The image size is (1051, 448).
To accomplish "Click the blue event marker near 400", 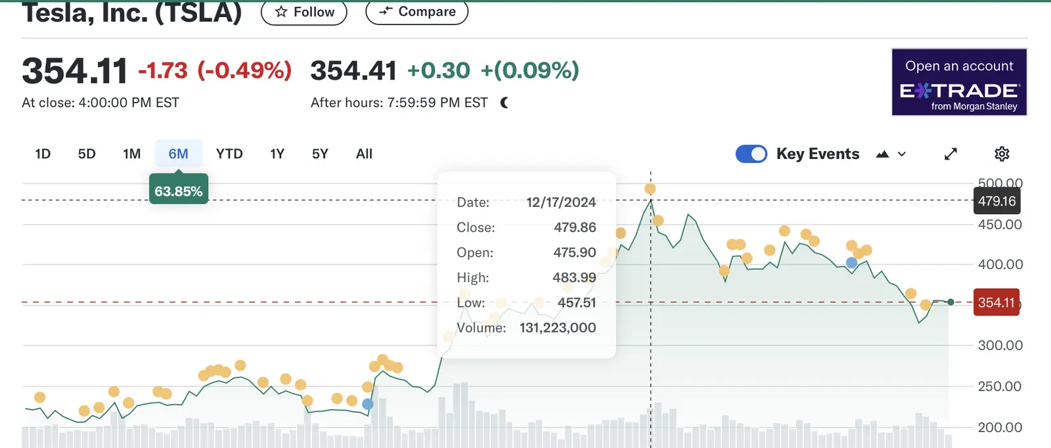I will (x=851, y=263).
